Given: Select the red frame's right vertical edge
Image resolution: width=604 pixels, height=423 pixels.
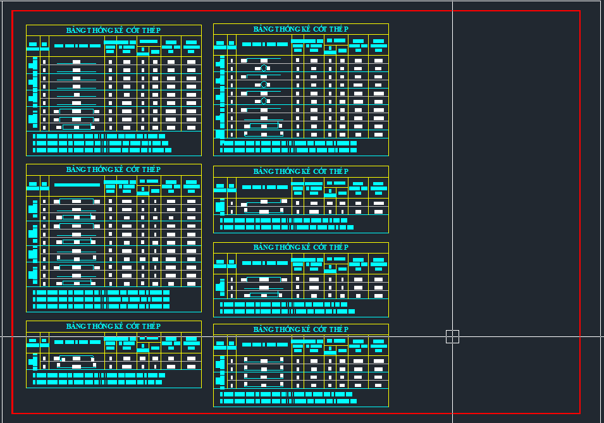Looking at the screenshot, I should point(580,190).
